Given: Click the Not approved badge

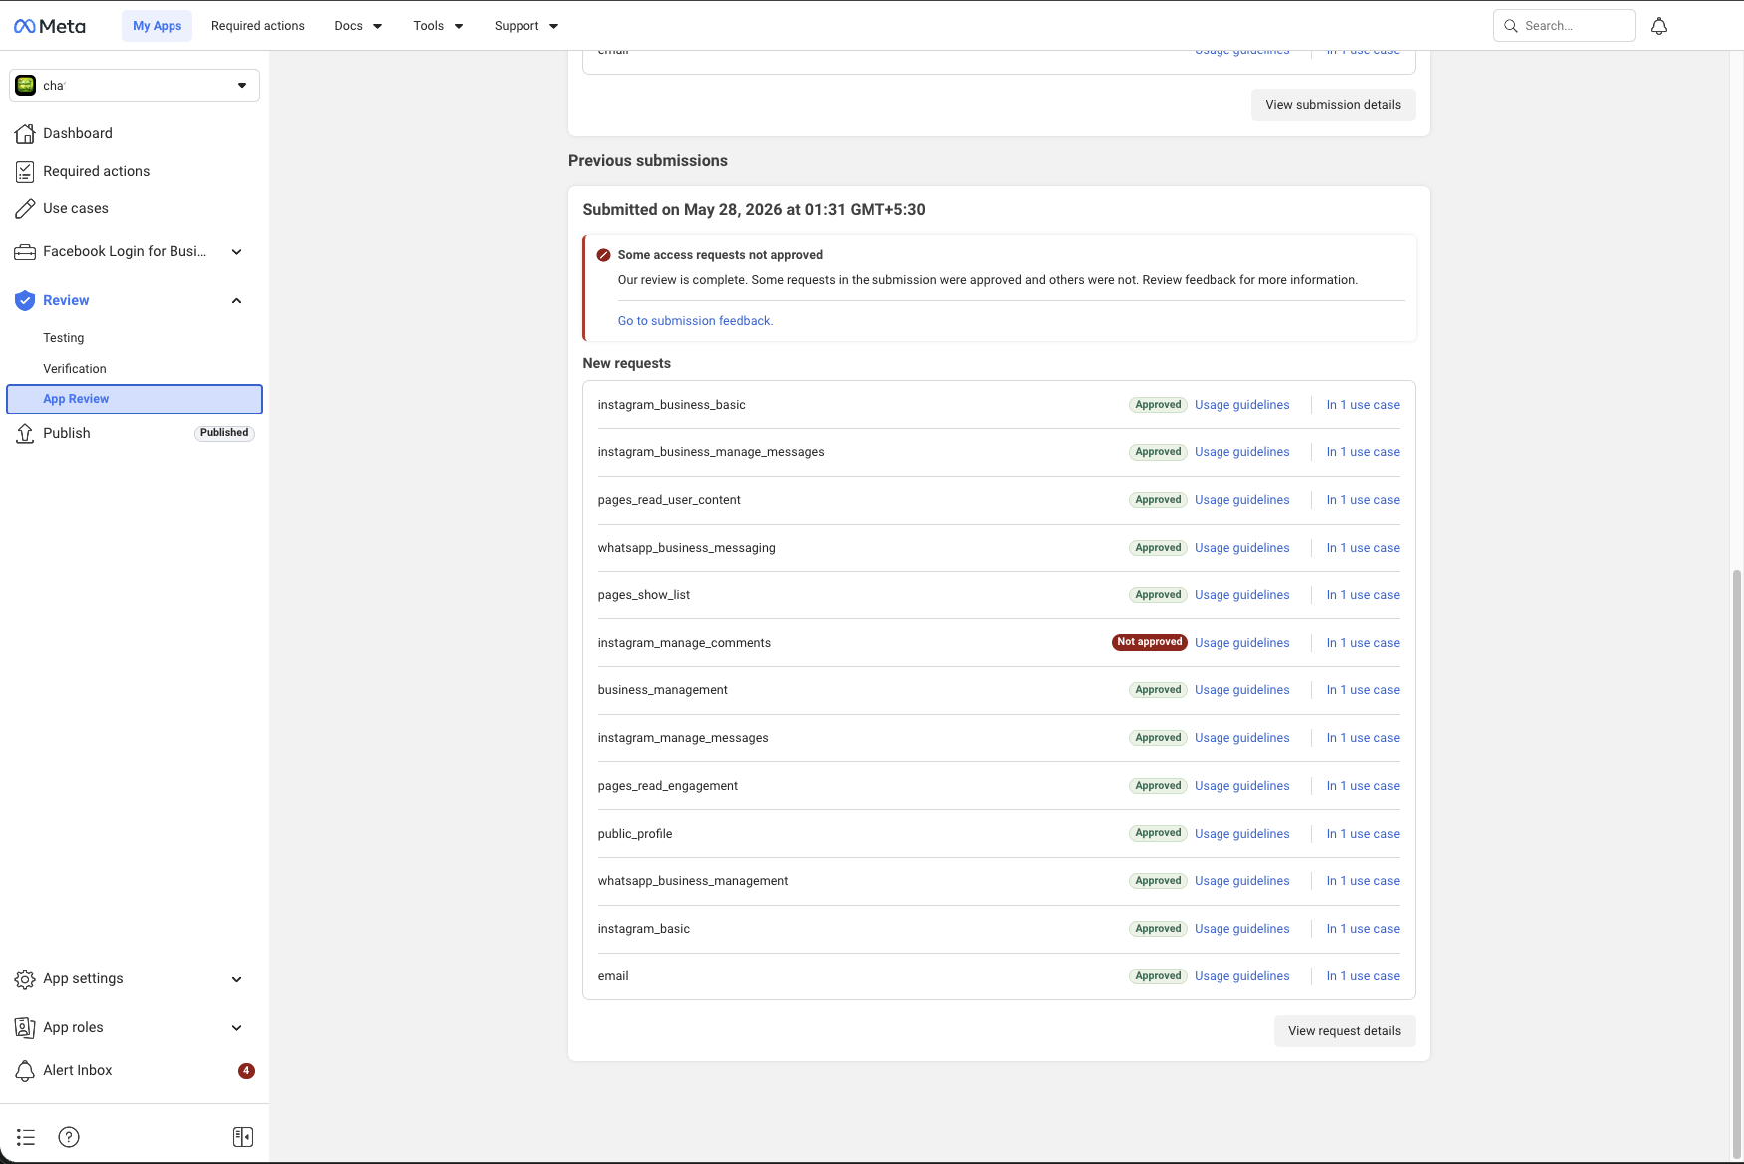Looking at the screenshot, I should pyautogui.click(x=1150, y=642).
